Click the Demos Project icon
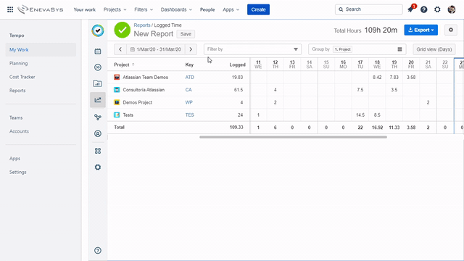The width and height of the screenshot is (464, 261). (x=117, y=102)
